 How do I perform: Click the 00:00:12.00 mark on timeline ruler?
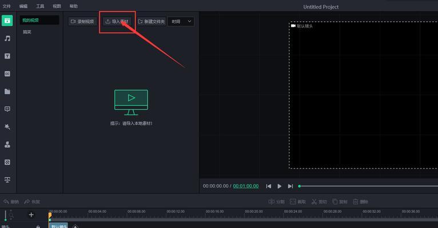[x=176, y=211]
